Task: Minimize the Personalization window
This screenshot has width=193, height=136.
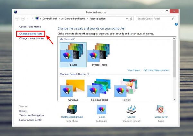Action: click(162, 11)
